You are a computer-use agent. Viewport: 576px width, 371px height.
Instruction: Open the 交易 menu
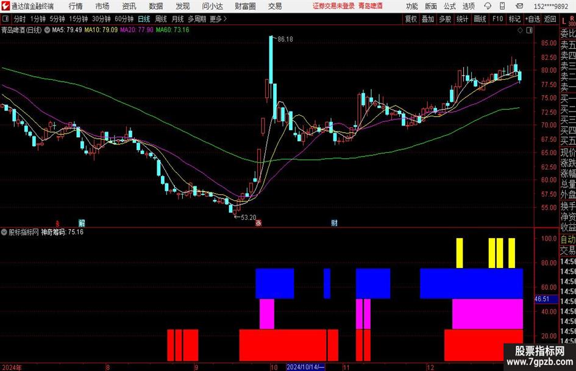click(x=275, y=6)
